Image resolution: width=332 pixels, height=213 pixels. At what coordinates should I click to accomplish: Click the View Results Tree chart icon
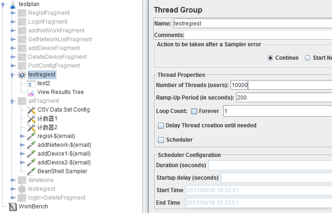31,92
